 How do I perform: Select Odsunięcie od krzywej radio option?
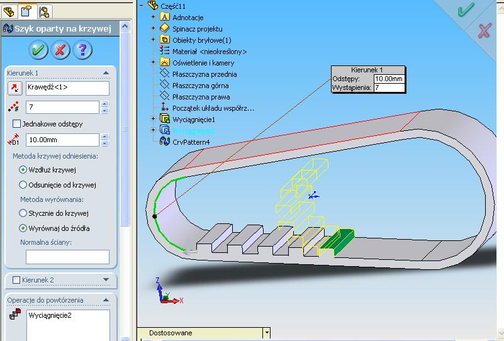23,185
